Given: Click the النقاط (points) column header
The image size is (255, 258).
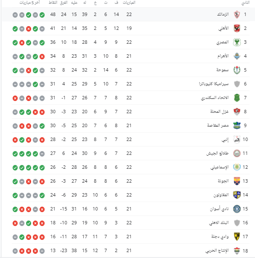Looking at the screenshot, I should click(x=53, y=3).
